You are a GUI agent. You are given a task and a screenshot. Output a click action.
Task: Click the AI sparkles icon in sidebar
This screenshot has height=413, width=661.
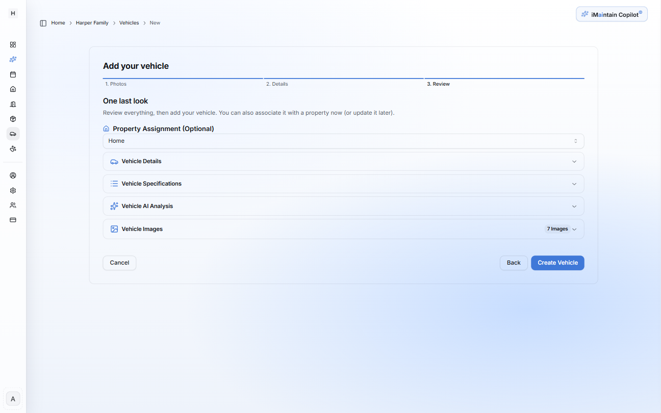coord(13,59)
